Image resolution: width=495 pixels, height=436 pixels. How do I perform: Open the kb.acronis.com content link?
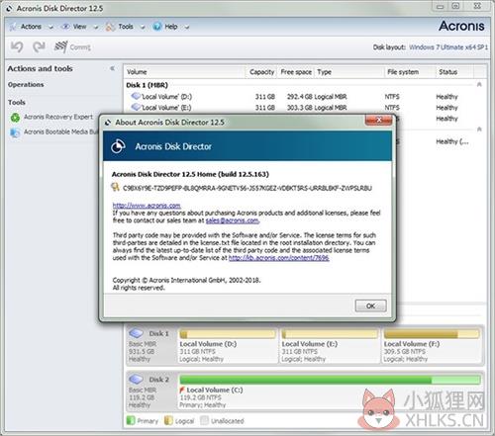click(x=279, y=258)
